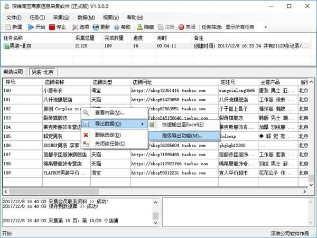
Task: Expand the 导出数据 submenu arrow
Action: (x=143, y=123)
